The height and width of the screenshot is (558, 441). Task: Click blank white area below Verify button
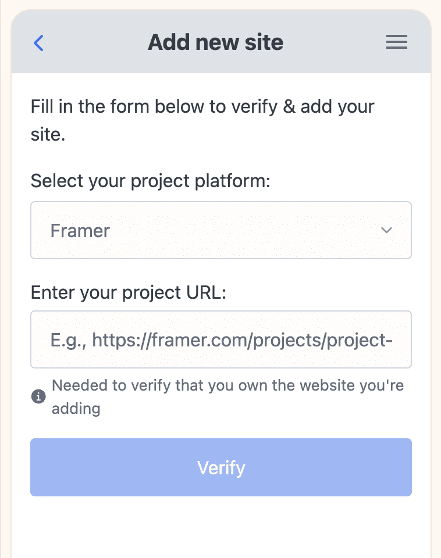[x=221, y=529]
